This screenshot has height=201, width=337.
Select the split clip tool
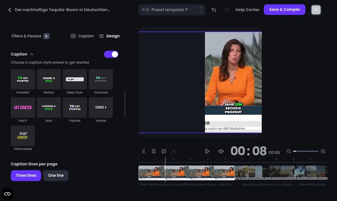point(143,151)
